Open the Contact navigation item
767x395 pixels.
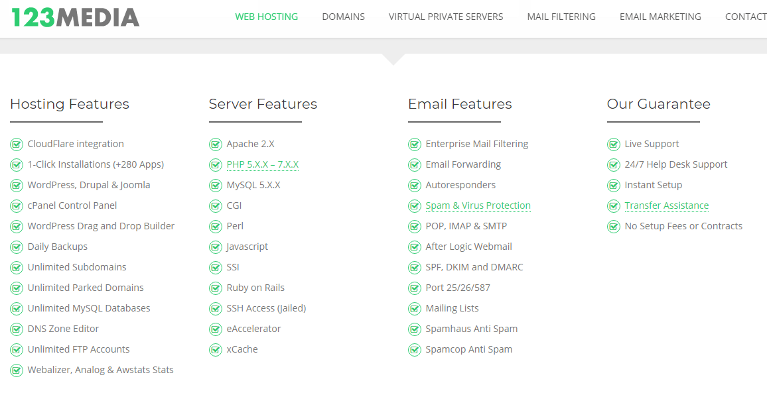point(746,17)
